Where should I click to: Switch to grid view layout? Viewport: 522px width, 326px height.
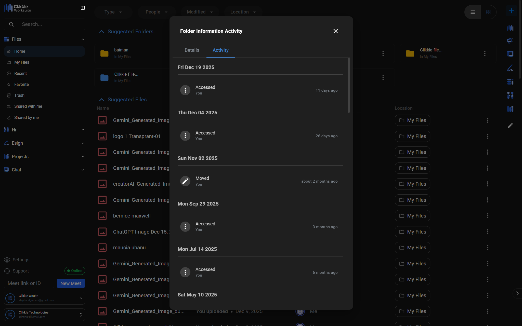coord(488,12)
